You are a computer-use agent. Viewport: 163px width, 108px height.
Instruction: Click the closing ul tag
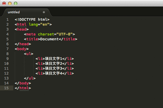point(30,78)
